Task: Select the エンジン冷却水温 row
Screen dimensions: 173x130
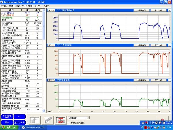Action: pyautogui.click(x=22, y=30)
